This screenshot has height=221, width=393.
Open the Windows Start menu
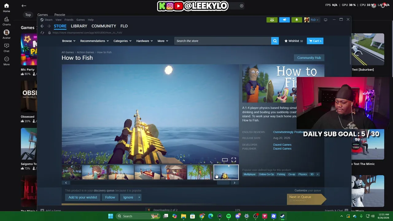coord(111,216)
